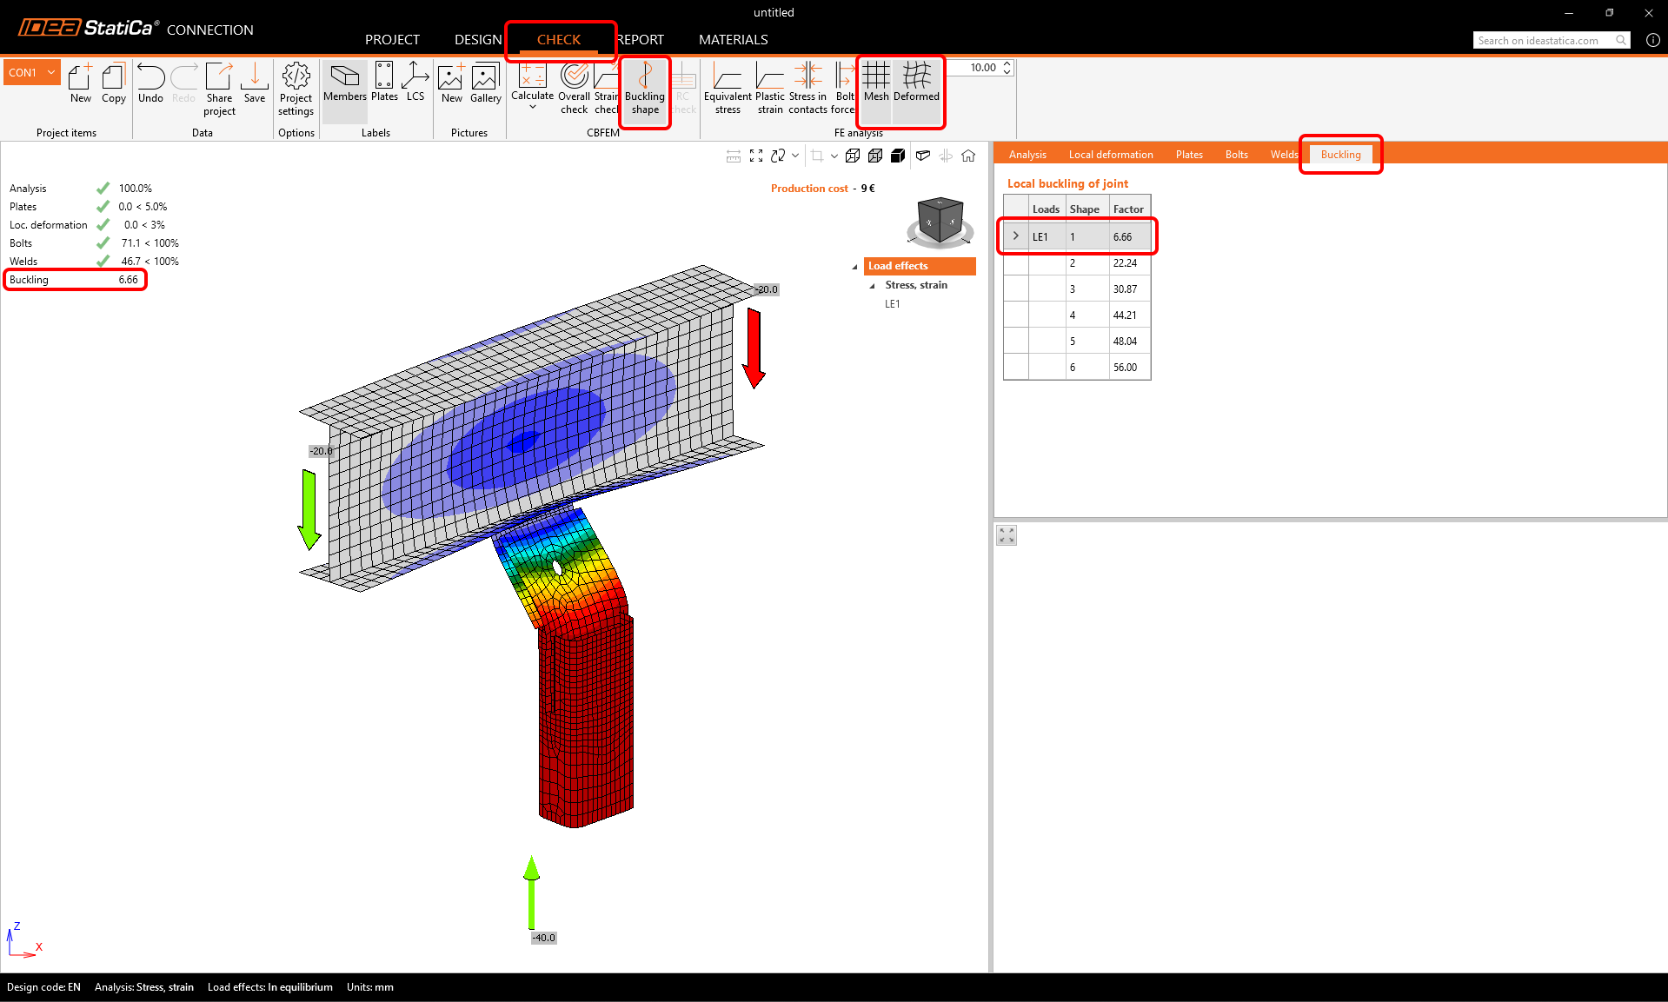Run the Overall check

(x=574, y=89)
